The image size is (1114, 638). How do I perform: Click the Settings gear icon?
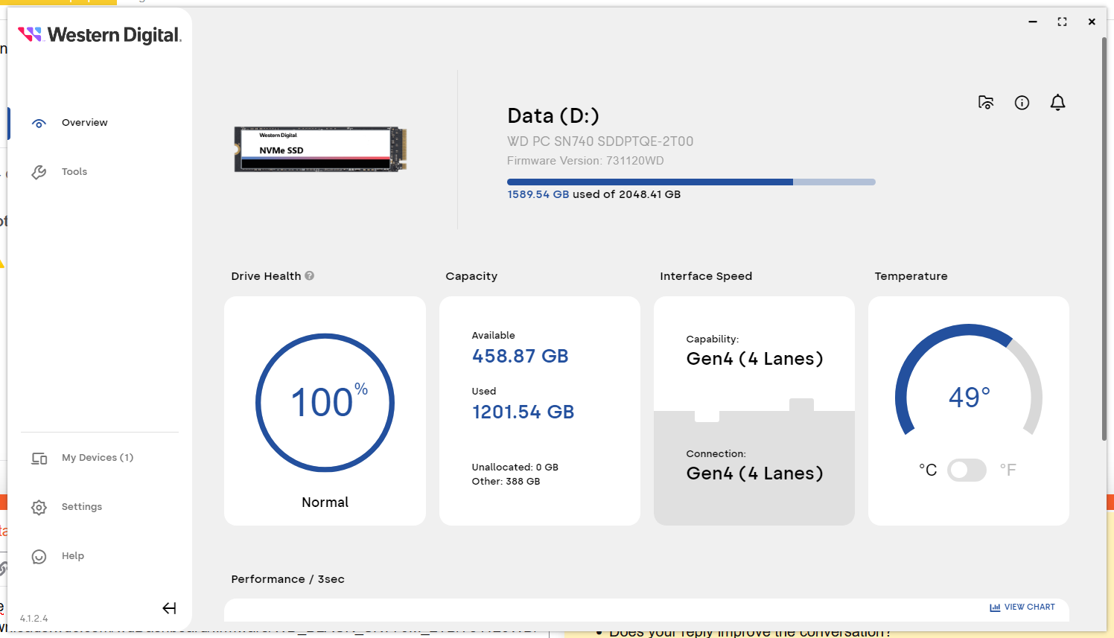39,508
